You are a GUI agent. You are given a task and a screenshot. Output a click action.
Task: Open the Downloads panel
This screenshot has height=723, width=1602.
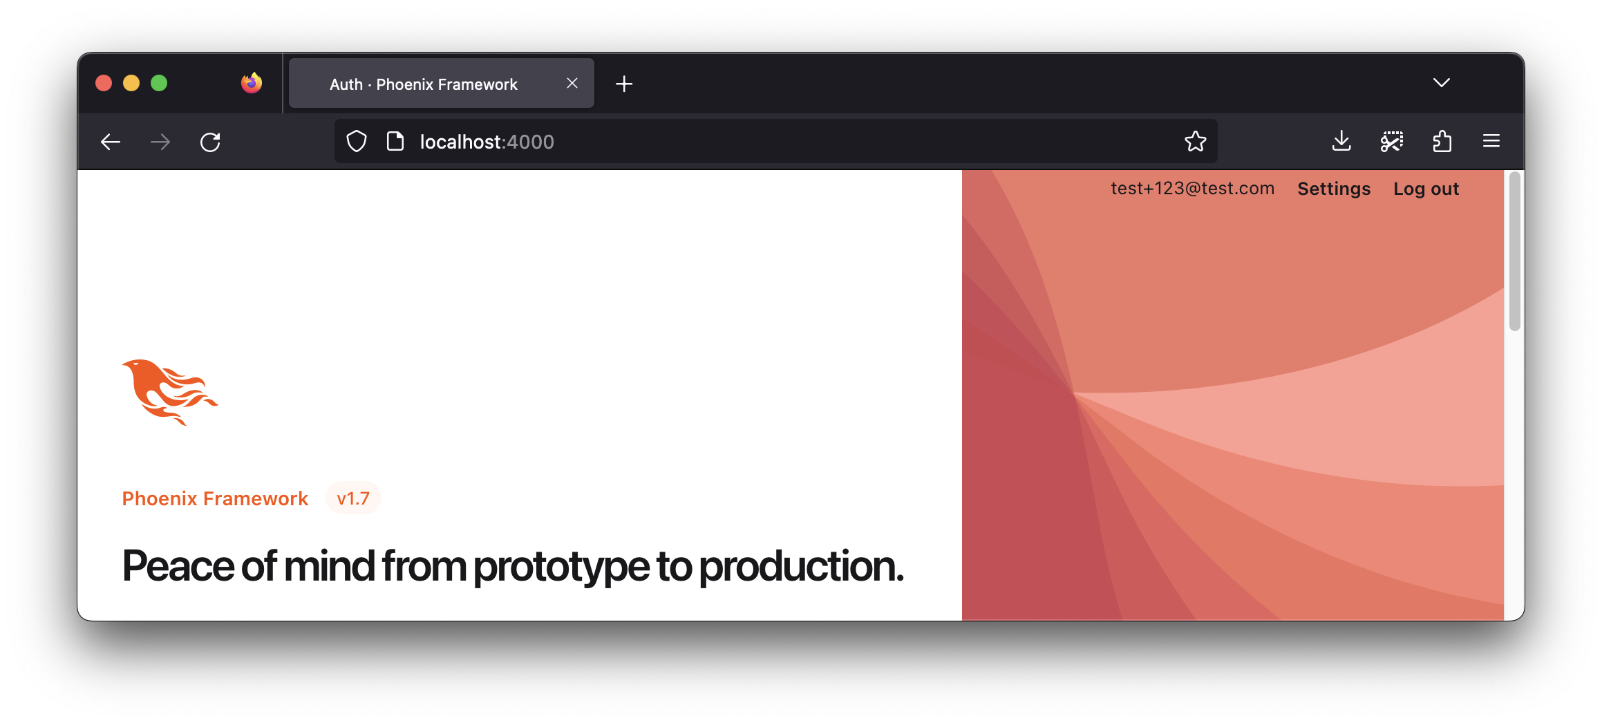(x=1341, y=142)
